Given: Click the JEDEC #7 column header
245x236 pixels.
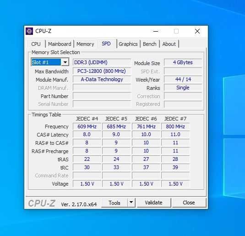Looking at the screenshot, I should 175,119.
